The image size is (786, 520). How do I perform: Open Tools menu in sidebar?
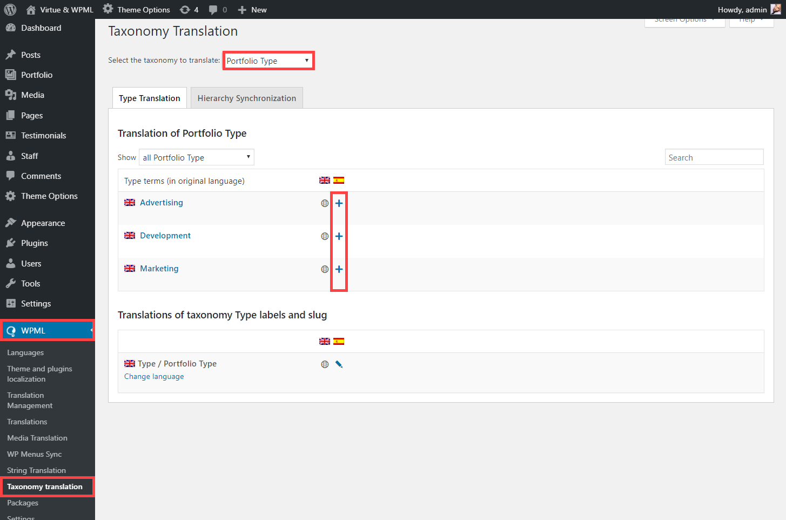[48, 284]
